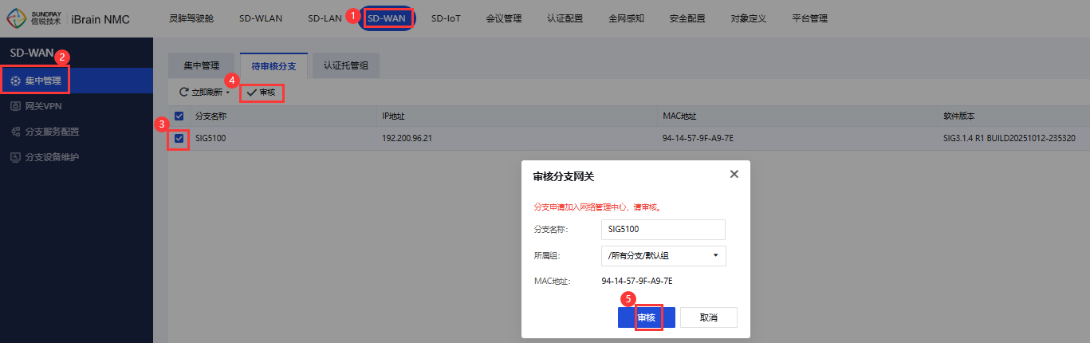Uncheck the SIG5100 row checkbox
The height and width of the screenshot is (343, 1090).
pyautogui.click(x=179, y=138)
